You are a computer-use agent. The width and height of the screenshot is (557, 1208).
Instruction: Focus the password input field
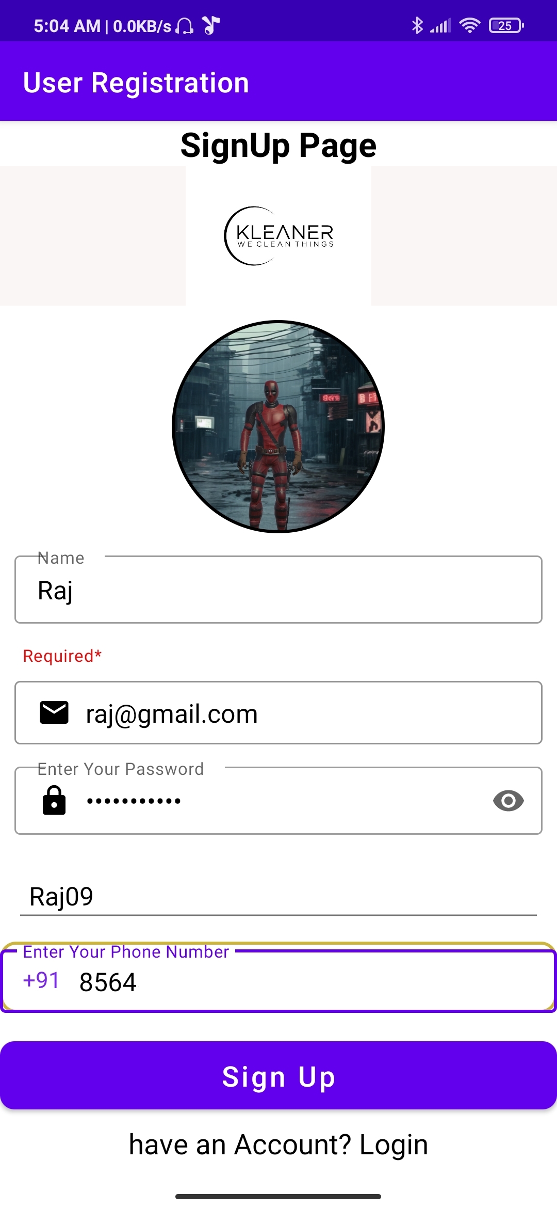pyautogui.click(x=278, y=800)
